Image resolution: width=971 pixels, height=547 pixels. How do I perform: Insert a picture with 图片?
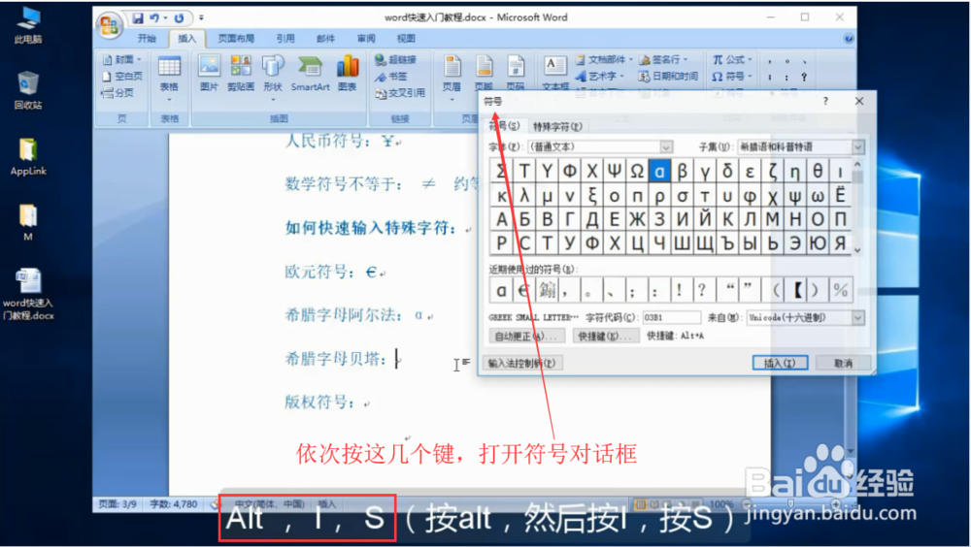coord(210,73)
